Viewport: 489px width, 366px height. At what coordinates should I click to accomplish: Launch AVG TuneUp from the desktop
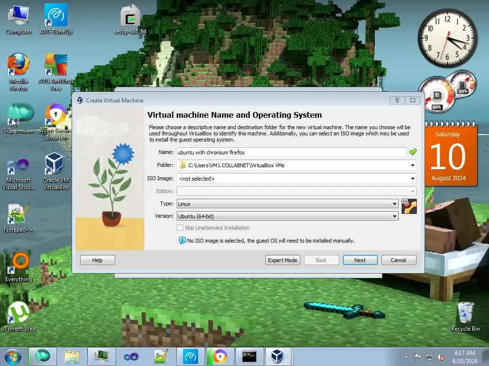click(x=56, y=19)
